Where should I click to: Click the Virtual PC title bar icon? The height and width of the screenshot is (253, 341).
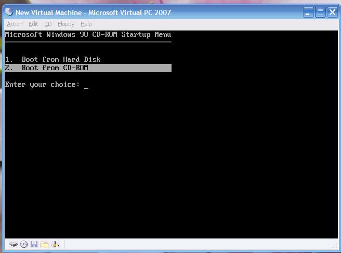click(x=9, y=12)
